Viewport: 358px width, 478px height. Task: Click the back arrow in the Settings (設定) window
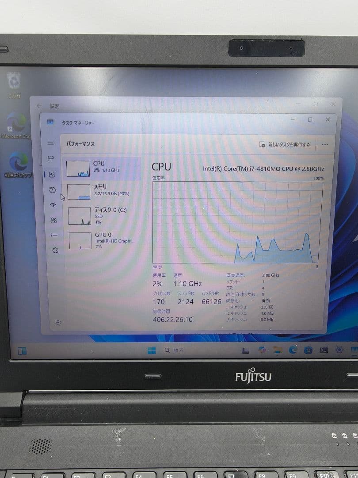coord(39,106)
